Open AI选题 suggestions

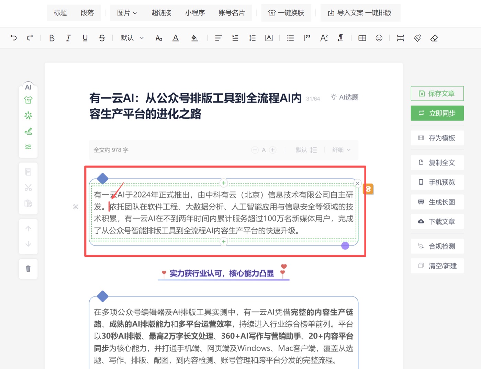344,97
